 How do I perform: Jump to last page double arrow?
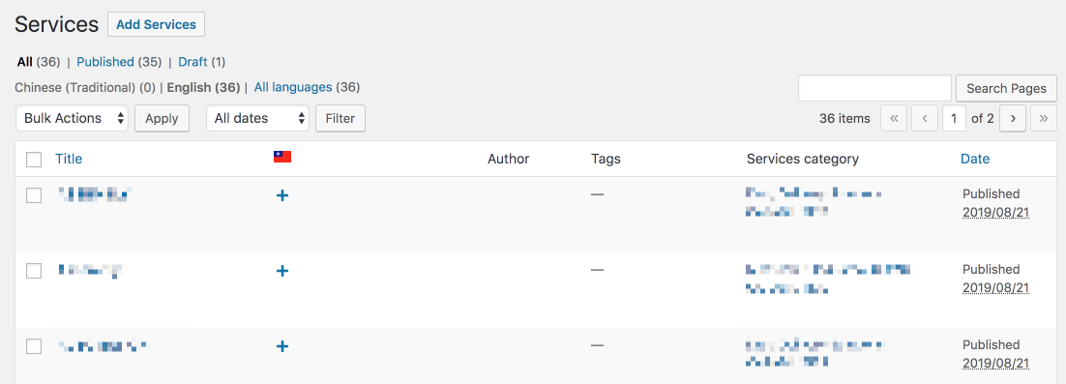[x=1044, y=118]
